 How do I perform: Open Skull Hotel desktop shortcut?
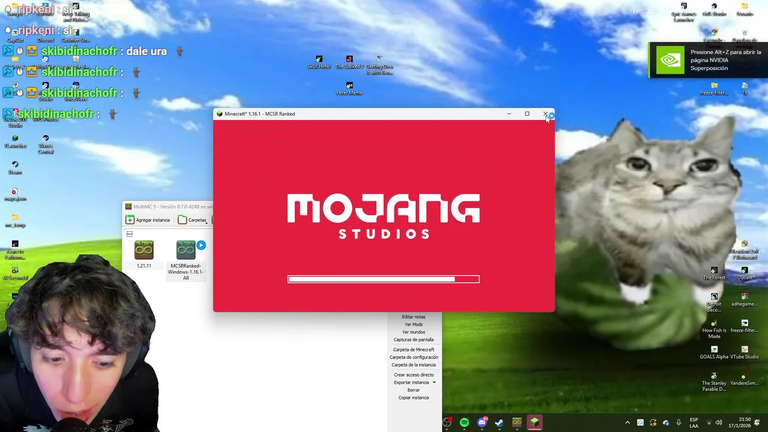(x=319, y=62)
